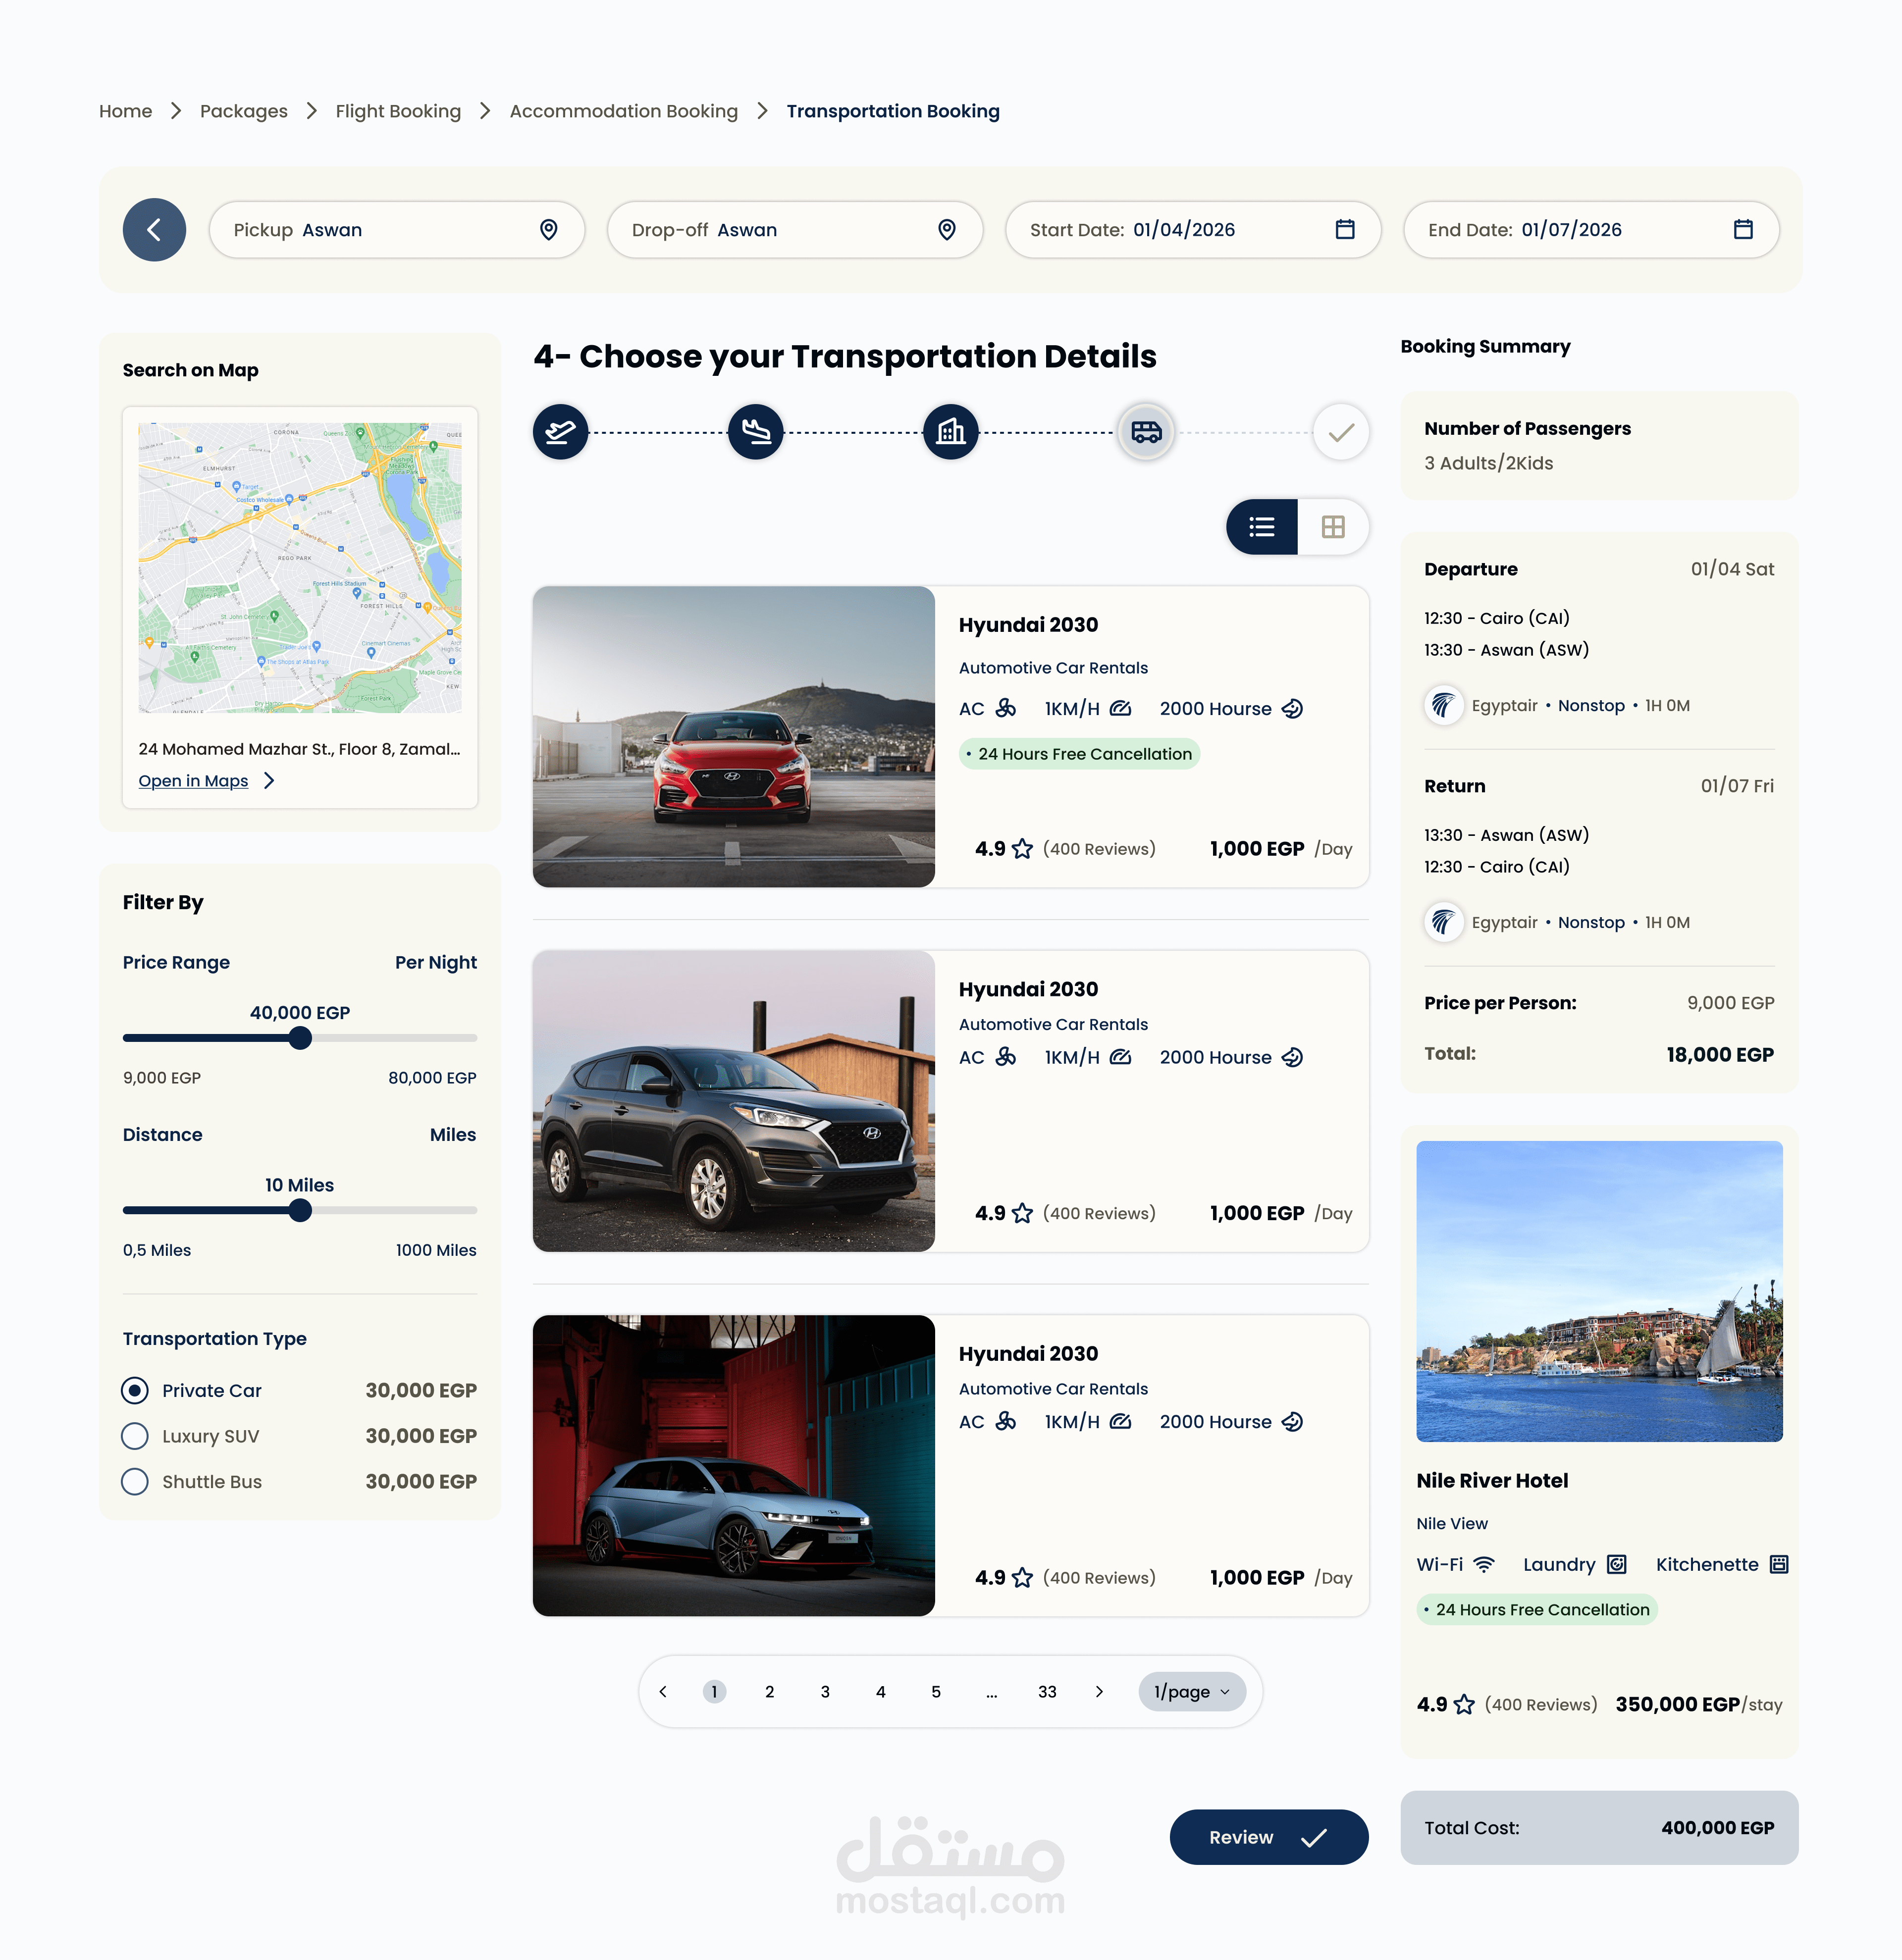Click the final checkmark step icon

click(x=1340, y=432)
